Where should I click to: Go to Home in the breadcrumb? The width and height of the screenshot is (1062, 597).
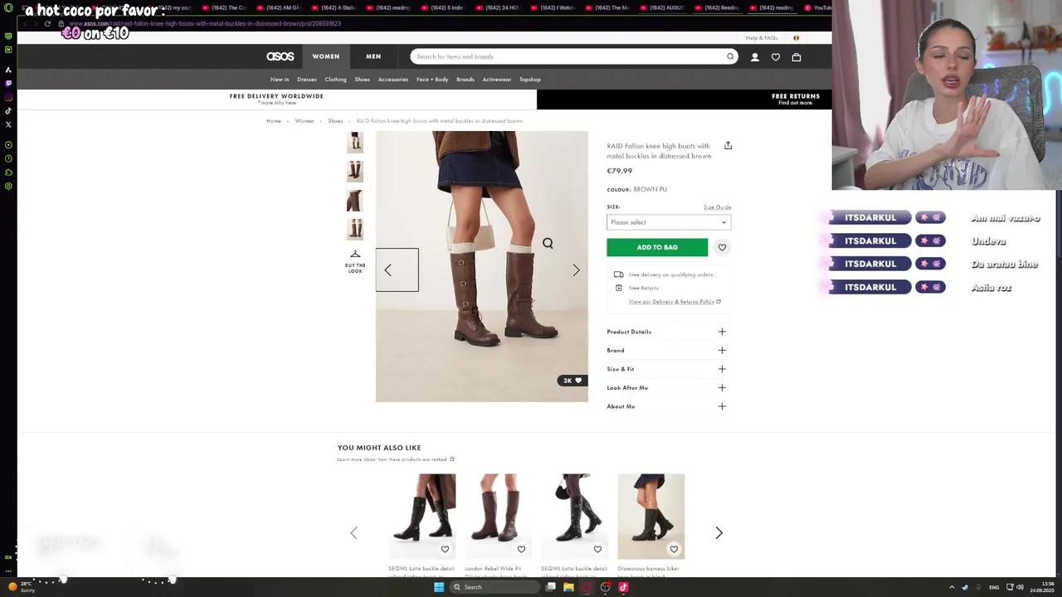pos(274,121)
